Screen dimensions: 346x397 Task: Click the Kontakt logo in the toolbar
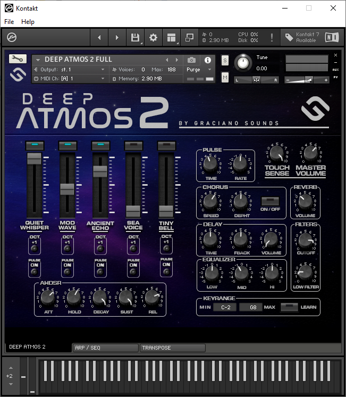click(x=12, y=37)
